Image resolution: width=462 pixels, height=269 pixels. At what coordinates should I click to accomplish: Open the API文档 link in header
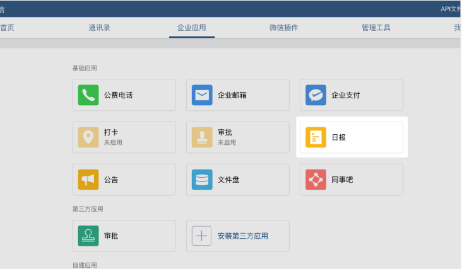tap(451, 9)
